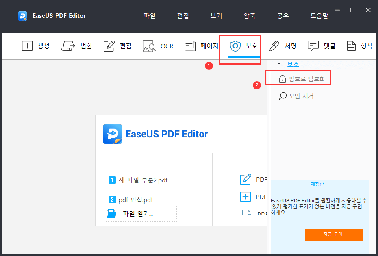Viewport: 378px width, 256px height.
Task: Click the 지금 구매! button
Action: (334, 235)
